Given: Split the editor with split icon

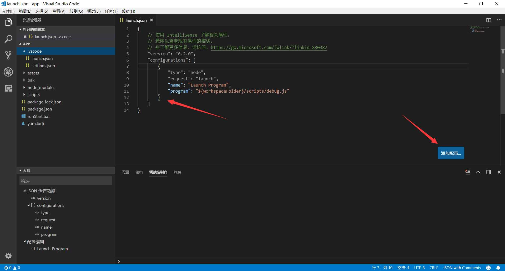Looking at the screenshot, I should tap(489, 20).
